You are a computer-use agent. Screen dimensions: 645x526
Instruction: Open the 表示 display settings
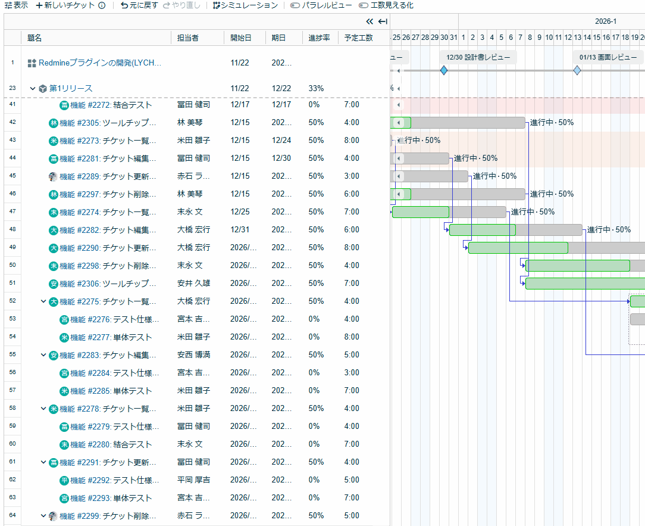[x=16, y=5]
